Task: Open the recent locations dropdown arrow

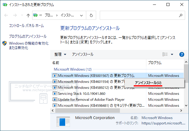Action: pos(22,15)
